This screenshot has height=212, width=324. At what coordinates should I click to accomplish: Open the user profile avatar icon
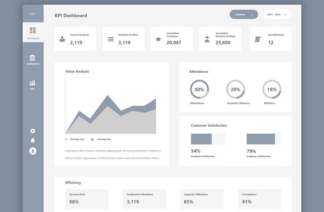[33, 151]
